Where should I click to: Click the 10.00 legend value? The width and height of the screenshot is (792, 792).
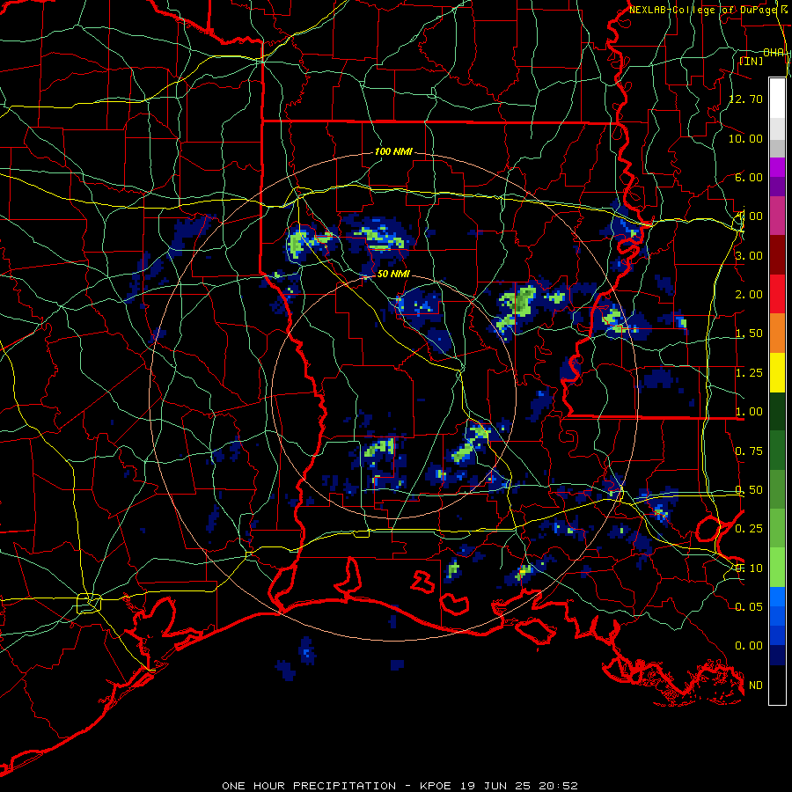pyautogui.click(x=745, y=138)
